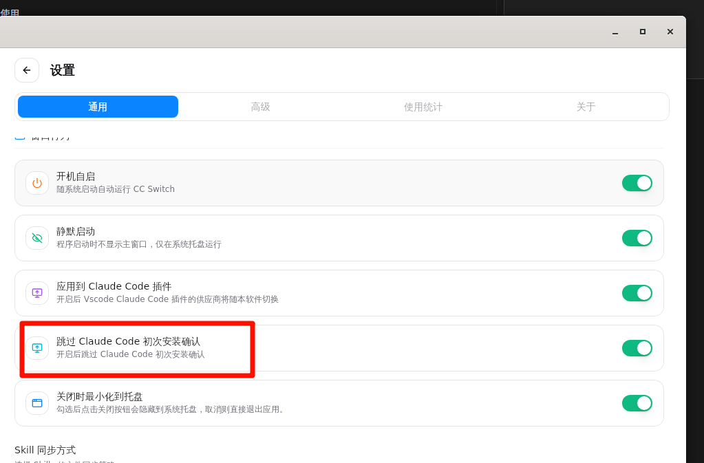This screenshot has height=463, width=704.
Task: Toggle the 开机自启 switch off
Action: click(x=637, y=183)
